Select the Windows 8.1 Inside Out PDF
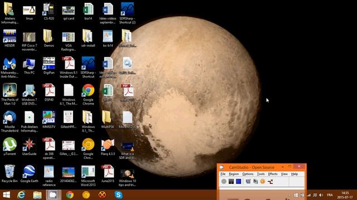 point(69,68)
